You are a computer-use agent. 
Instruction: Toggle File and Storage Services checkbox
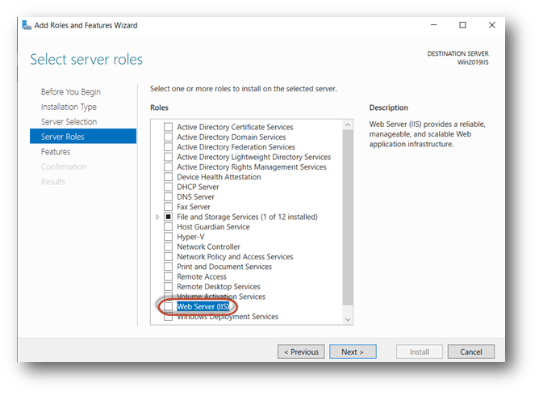coord(169,217)
